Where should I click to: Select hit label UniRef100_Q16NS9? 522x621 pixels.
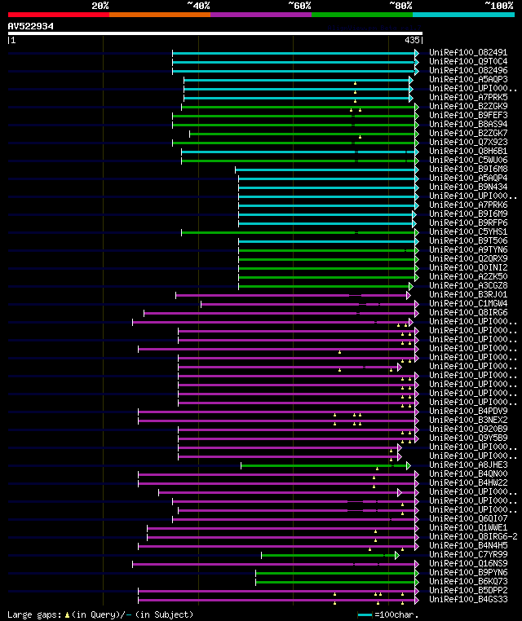click(x=468, y=564)
